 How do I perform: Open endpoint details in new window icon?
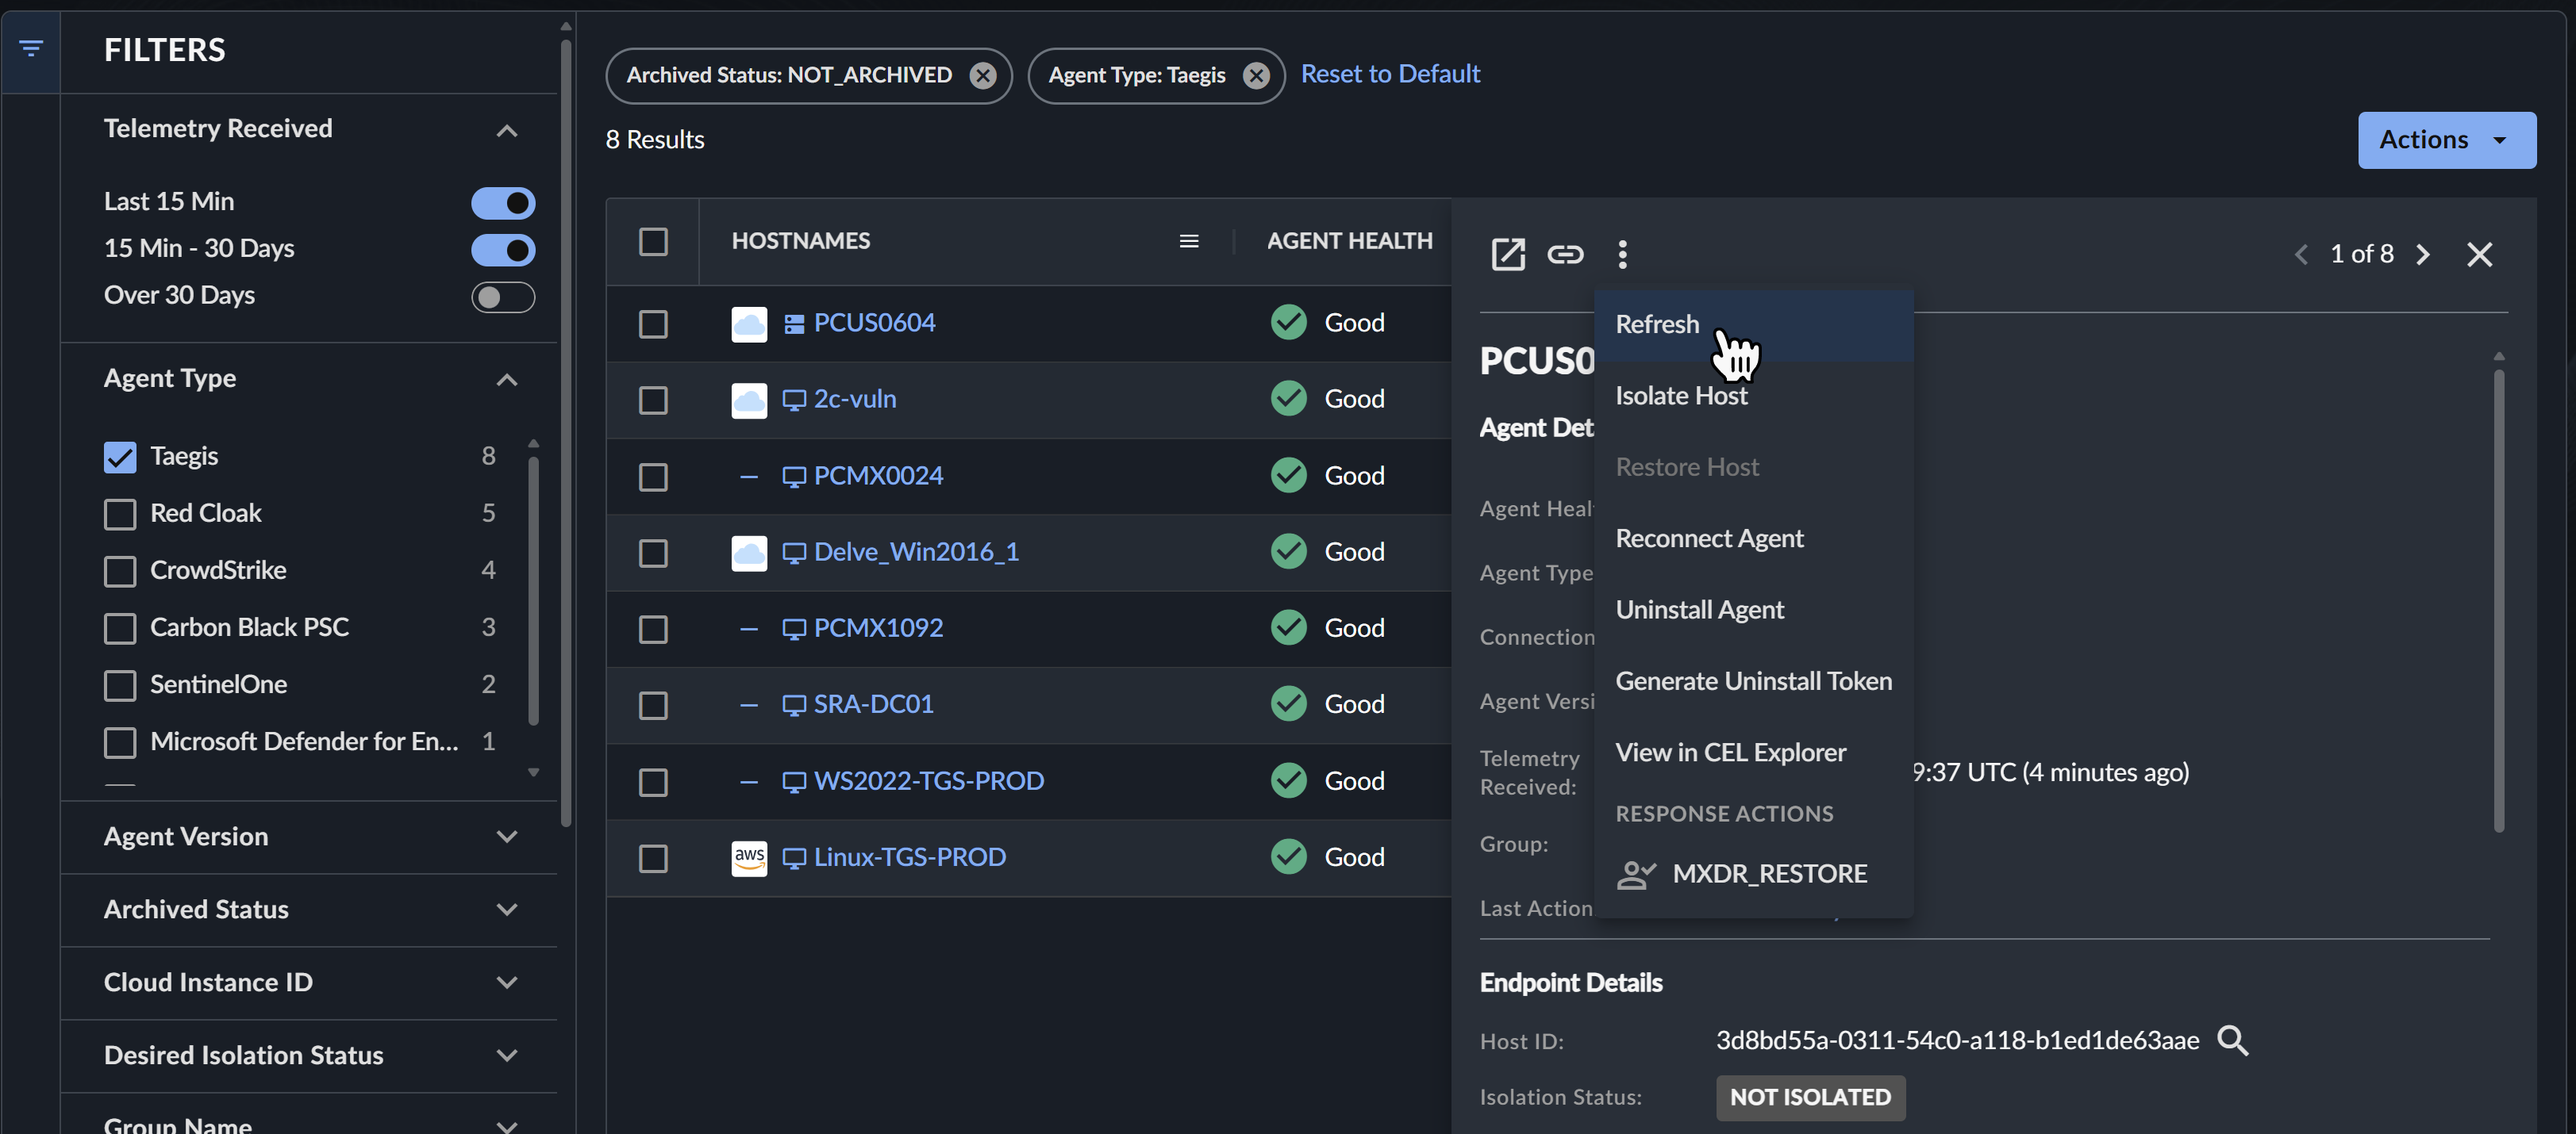(x=1507, y=254)
